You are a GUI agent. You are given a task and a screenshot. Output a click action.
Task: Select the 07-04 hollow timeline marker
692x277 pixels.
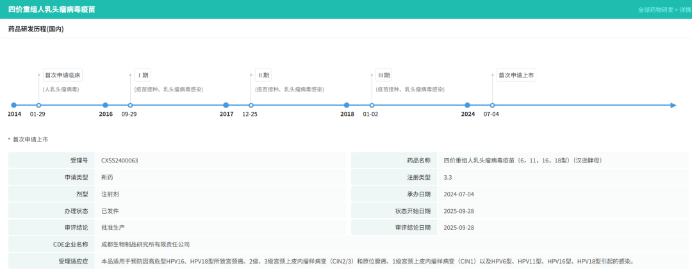pyautogui.click(x=492, y=105)
